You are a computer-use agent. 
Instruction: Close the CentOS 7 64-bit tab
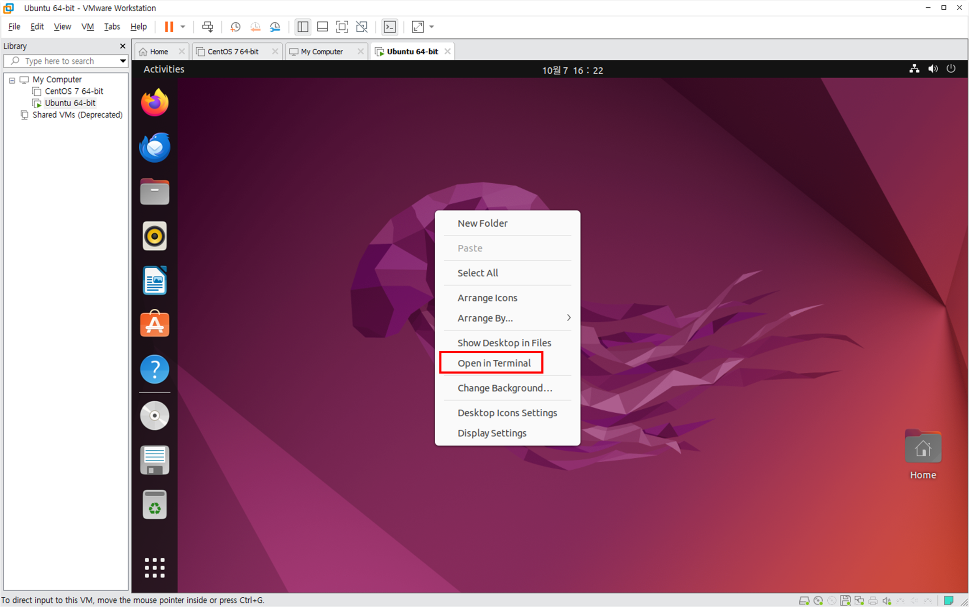(x=275, y=51)
